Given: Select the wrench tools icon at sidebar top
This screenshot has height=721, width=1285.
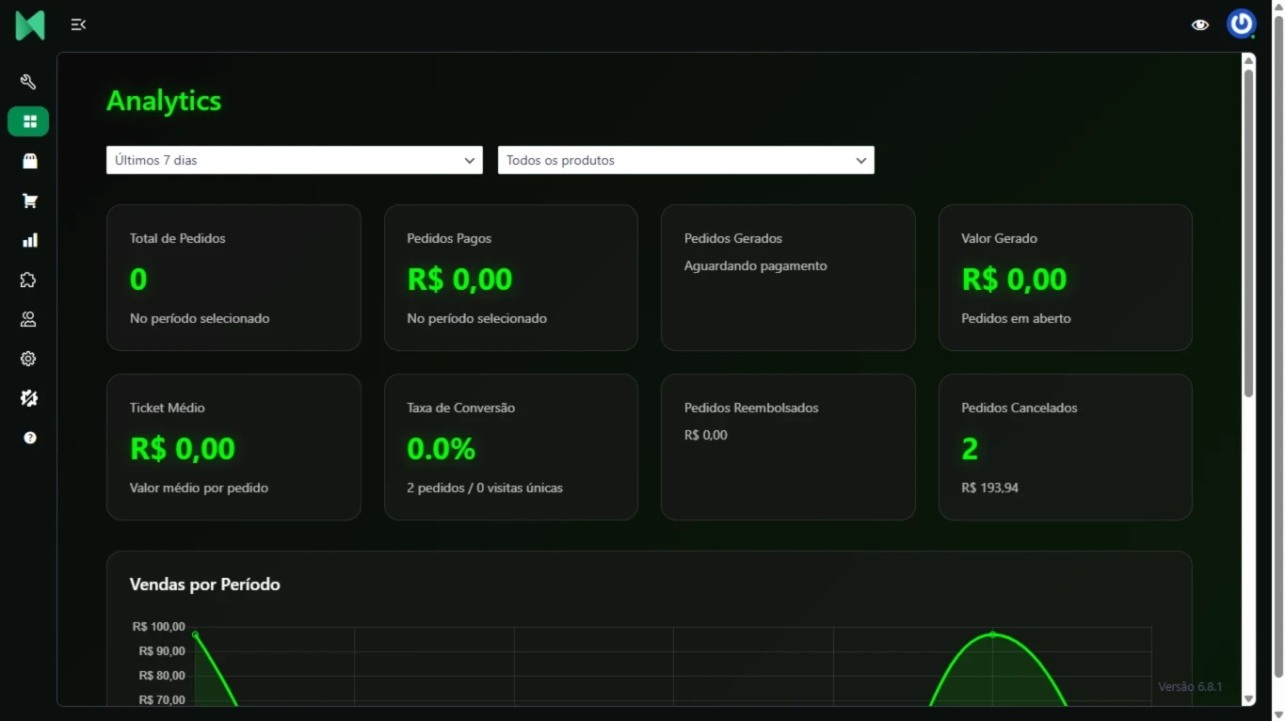Looking at the screenshot, I should pos(28,82).
